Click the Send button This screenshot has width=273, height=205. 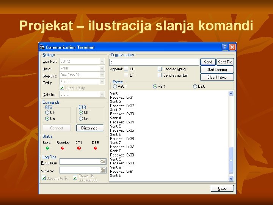tap(208, 62)
